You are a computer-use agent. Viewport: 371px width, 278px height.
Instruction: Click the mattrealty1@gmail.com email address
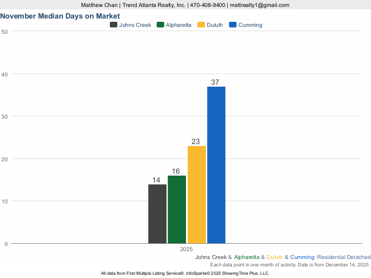pyautogui.click(x=259, y=5)
